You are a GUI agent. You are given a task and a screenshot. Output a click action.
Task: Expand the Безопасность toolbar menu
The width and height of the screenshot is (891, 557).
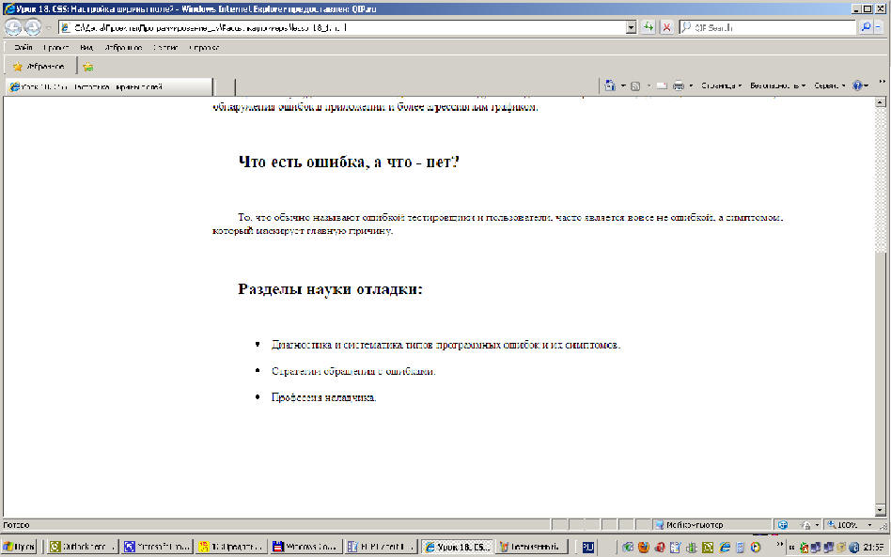pos(777,85)
